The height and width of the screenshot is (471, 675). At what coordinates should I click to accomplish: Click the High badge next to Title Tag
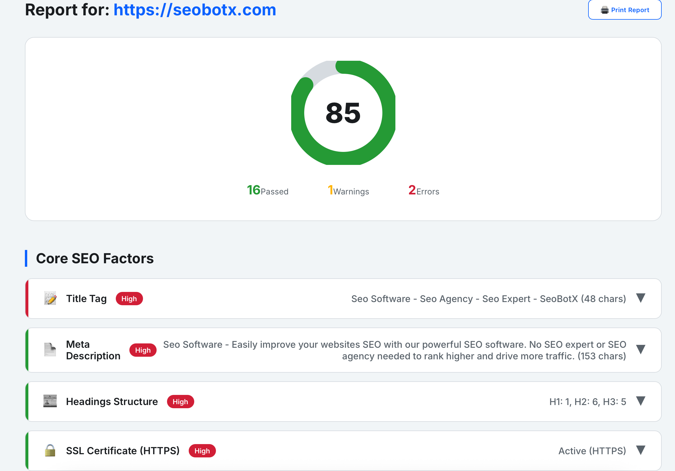click(x=129, y=299)
